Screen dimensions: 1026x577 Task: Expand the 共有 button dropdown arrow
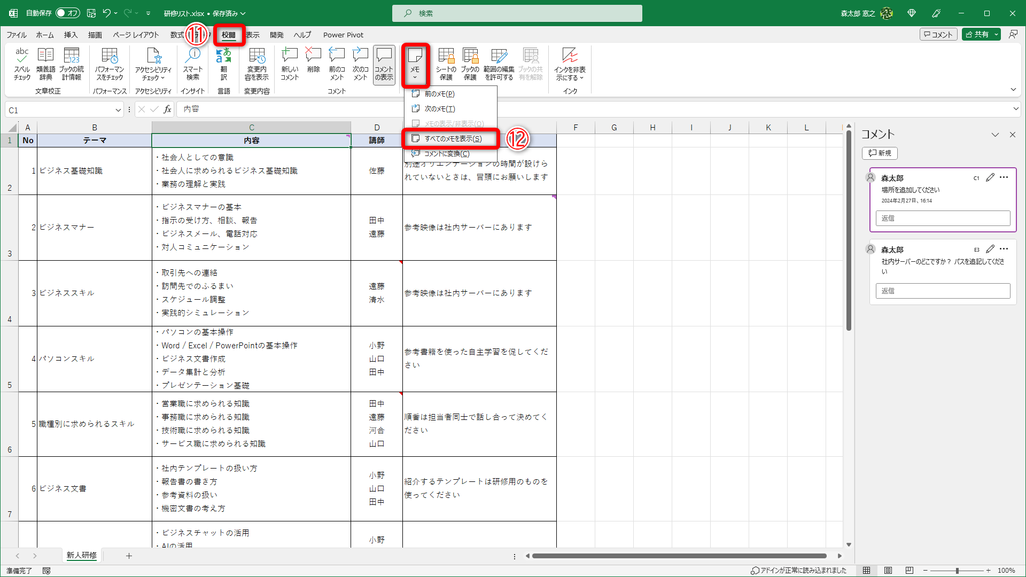[x=996, y=34]
